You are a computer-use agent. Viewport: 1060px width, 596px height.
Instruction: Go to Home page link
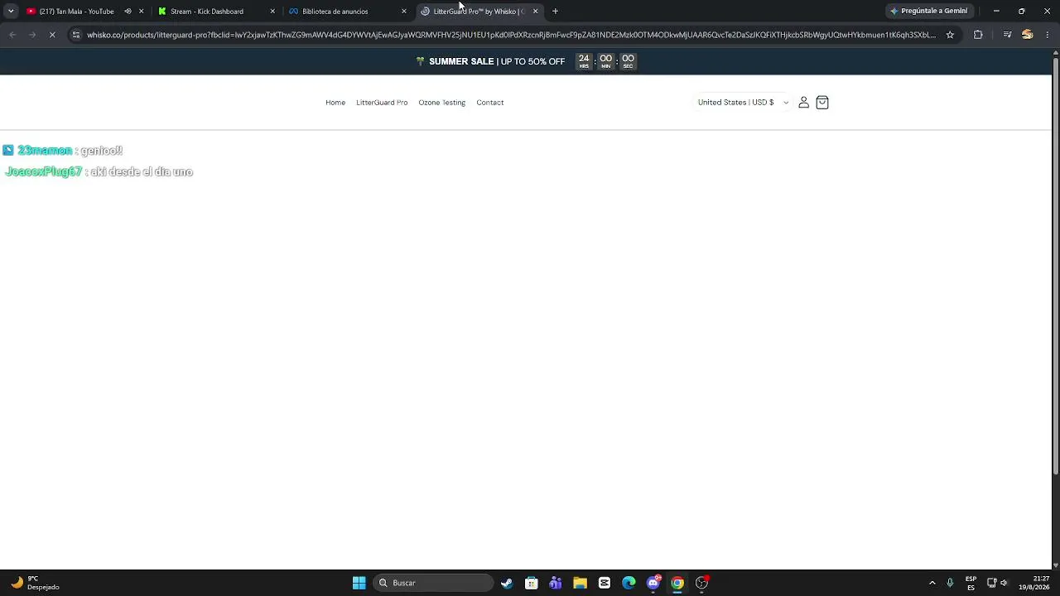pyautogui.click(x=335, y=103)
